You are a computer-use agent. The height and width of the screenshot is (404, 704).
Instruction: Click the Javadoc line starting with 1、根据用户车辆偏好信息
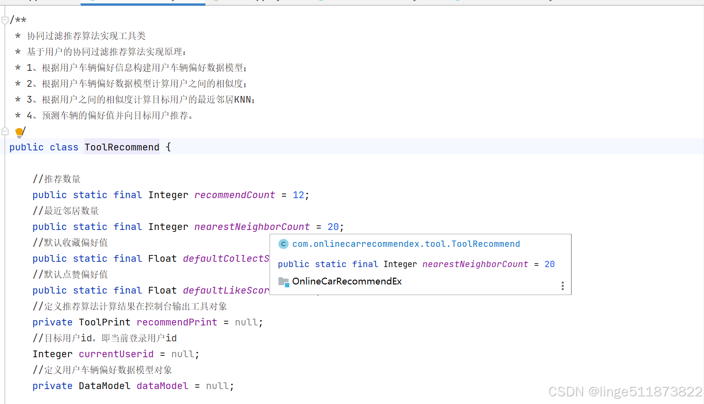(137, 67)
